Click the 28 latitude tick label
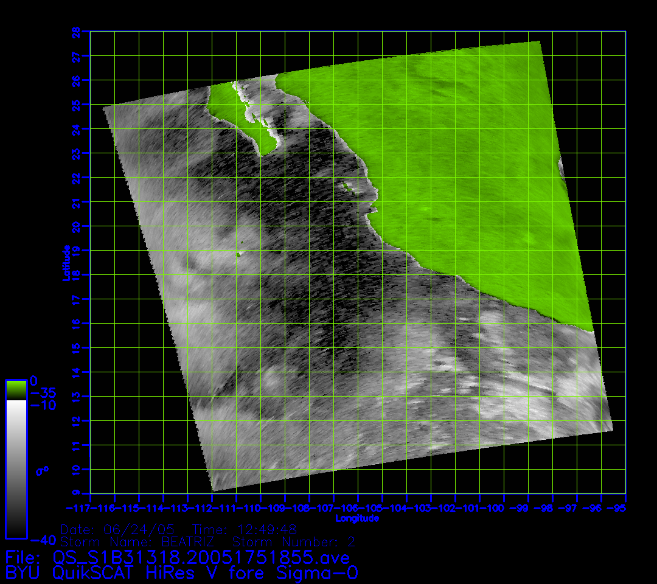 tap(76, 32)
